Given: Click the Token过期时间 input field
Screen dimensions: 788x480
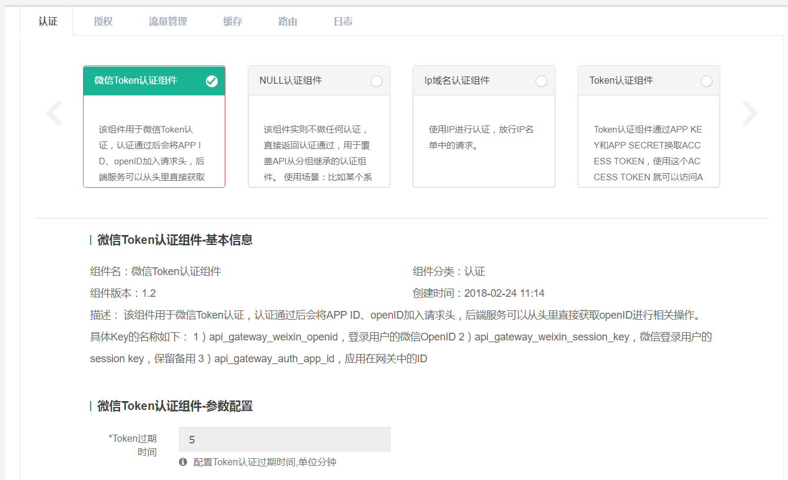Looking at the screenshot, I should click(285, 439).
